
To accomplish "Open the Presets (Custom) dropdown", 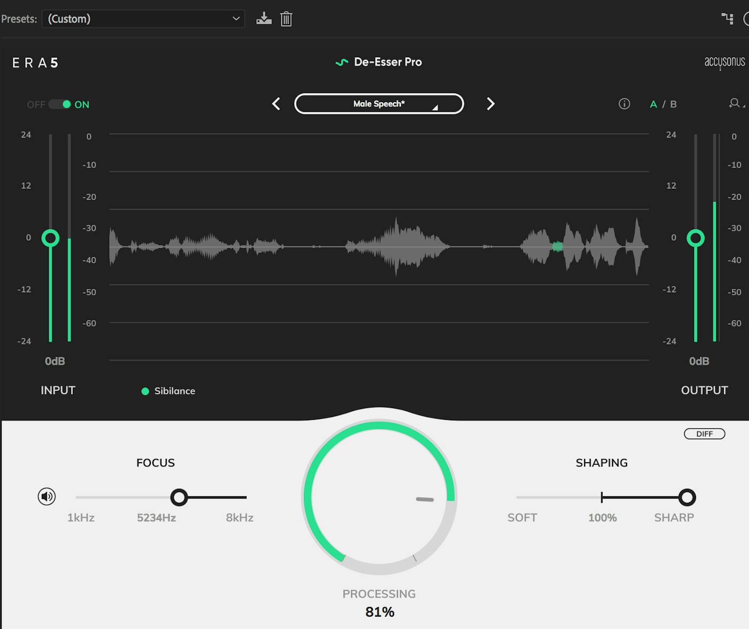I will click(143, 19).
